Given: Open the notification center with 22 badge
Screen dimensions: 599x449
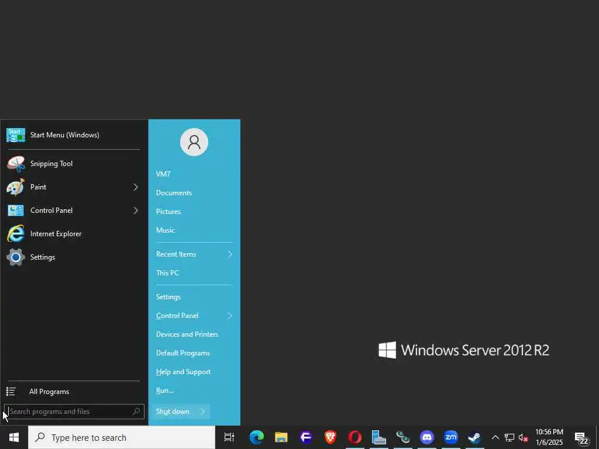Looking at the screenshot, I should 581,438.
